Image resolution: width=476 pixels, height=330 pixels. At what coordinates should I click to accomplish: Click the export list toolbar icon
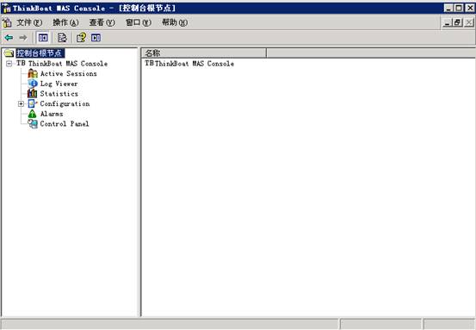[62, 38]
